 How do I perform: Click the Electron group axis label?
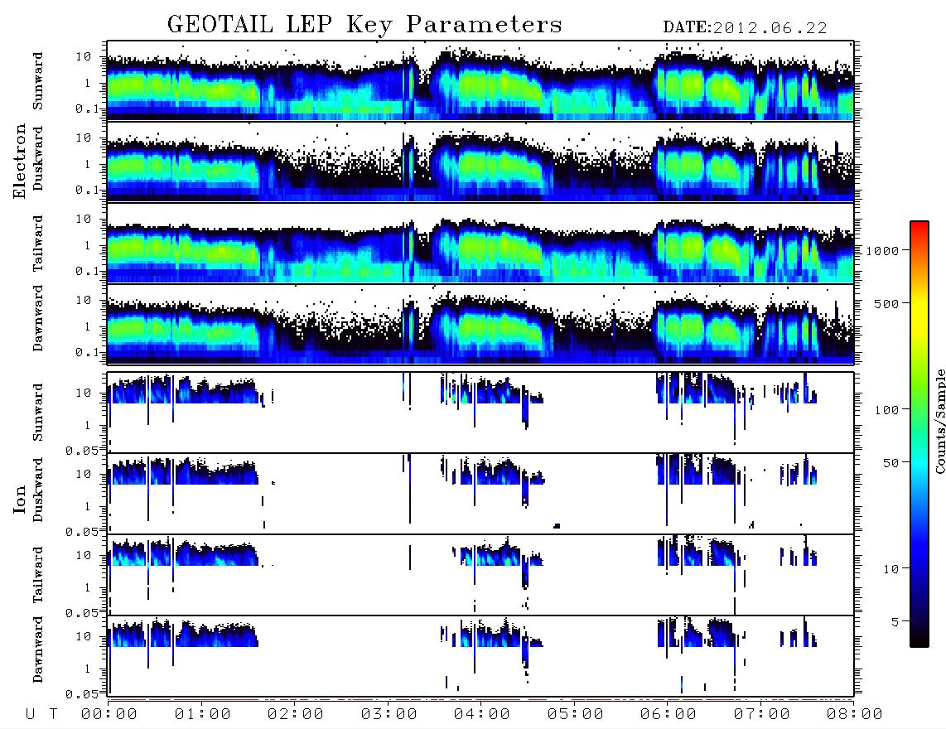pos(19,161)
